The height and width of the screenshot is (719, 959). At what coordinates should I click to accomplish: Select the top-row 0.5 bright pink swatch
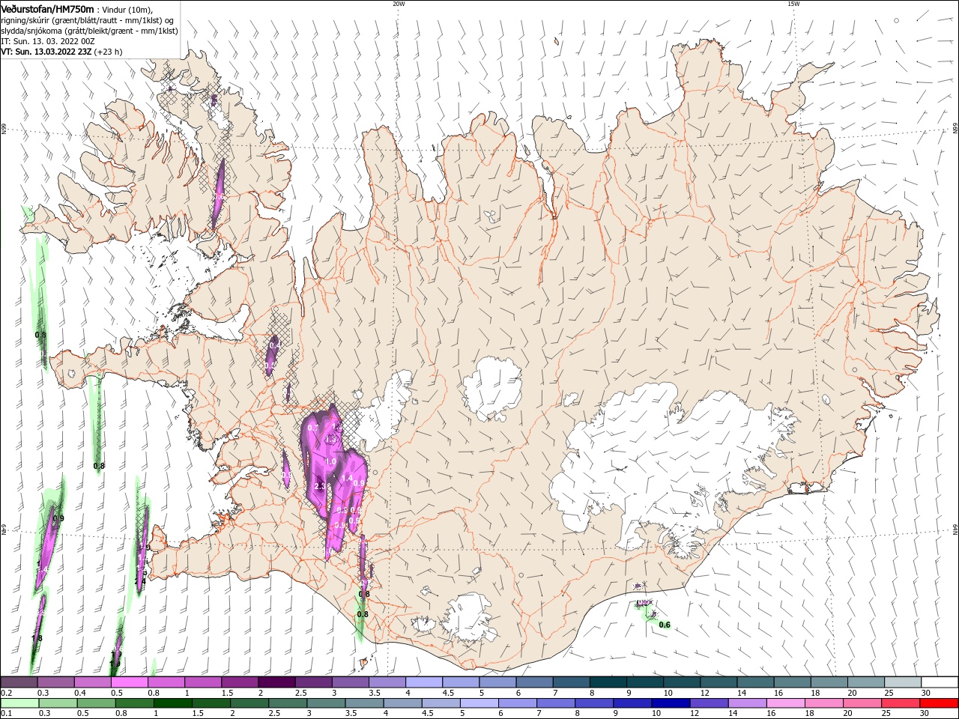pos(129,682)
